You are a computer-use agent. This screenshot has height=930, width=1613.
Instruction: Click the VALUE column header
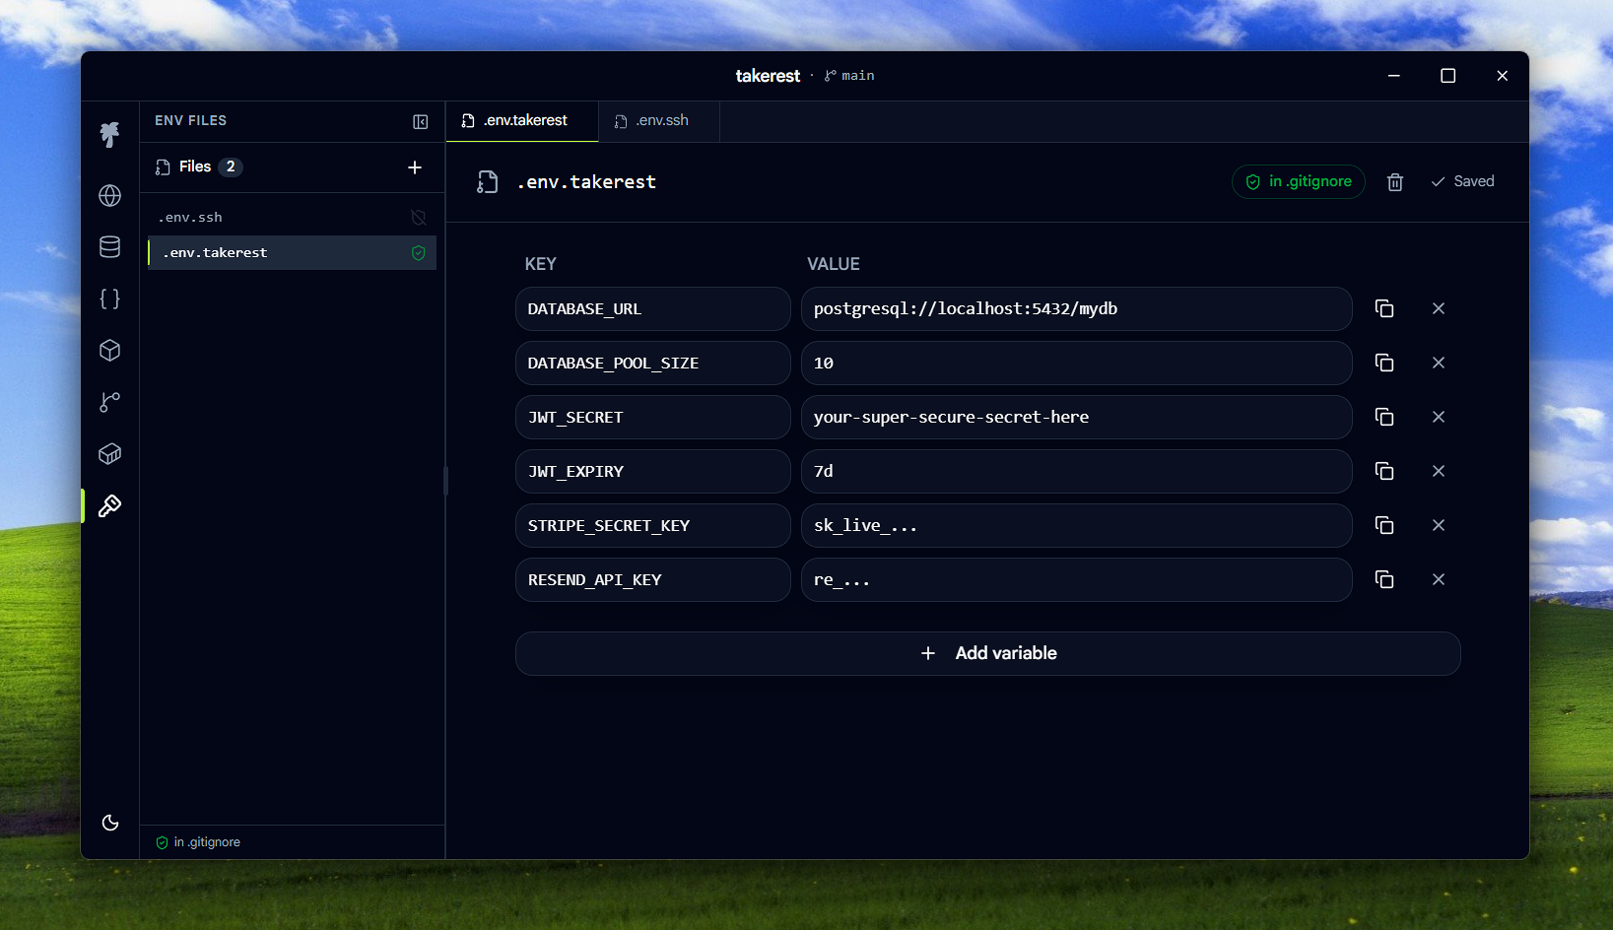click(x=834, y=264)
